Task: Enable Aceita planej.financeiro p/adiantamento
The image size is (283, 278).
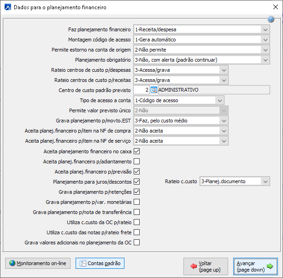Action: point(136,162)
